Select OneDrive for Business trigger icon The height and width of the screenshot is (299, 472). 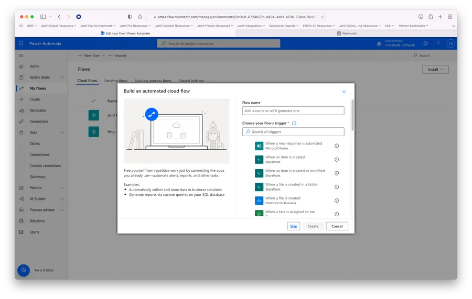click(x=259, y=201)
